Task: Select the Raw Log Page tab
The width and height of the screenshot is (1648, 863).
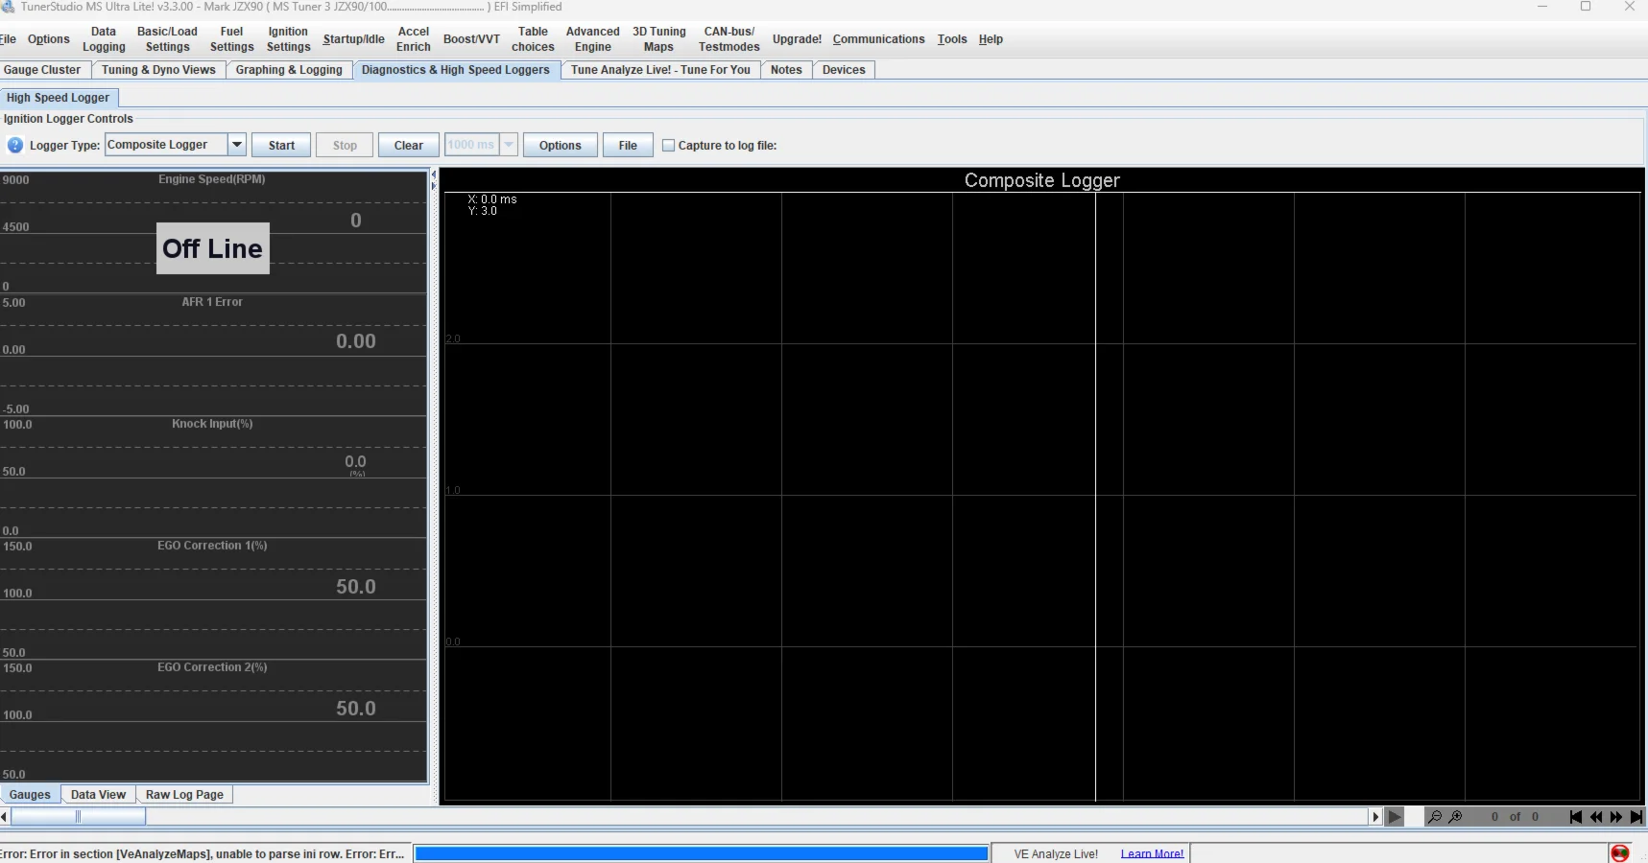Action: [x=184, y=795]
